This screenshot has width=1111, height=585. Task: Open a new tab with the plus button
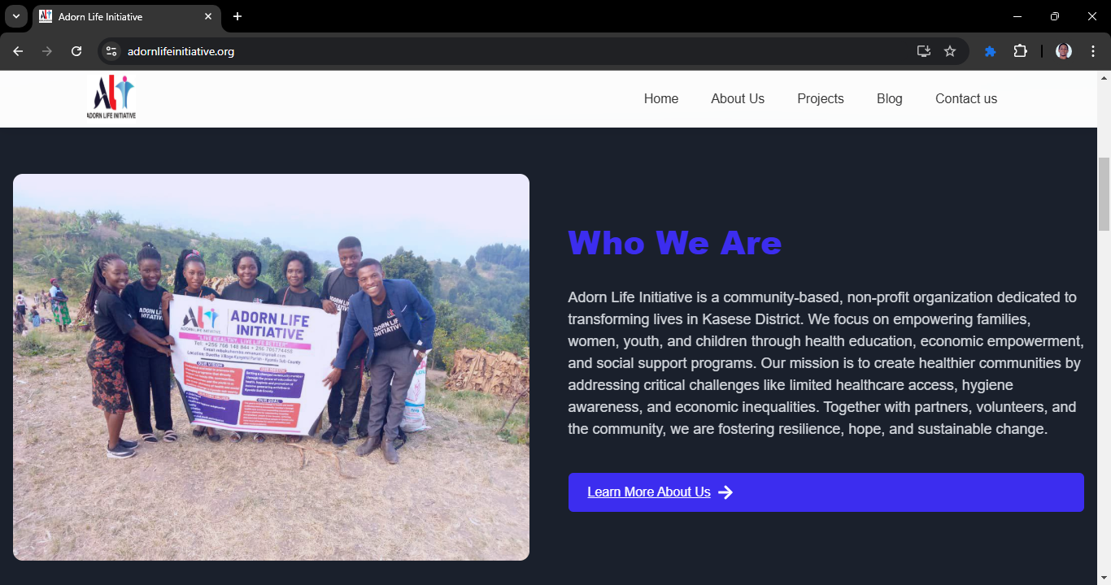point(237,16)
